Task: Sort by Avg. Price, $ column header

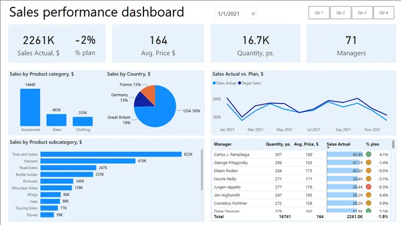Action: pyautogui.click(x=306, y=144)
